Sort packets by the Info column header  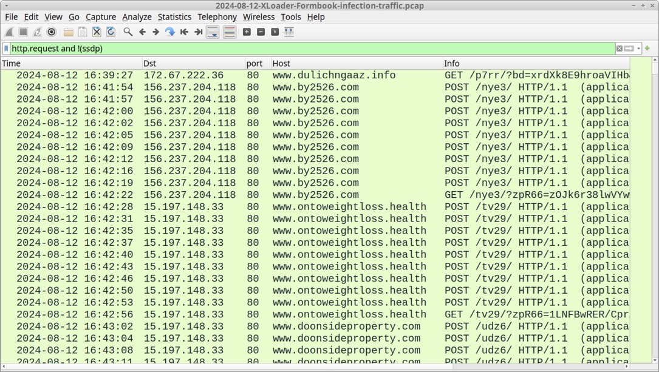(x=536, y=63)
